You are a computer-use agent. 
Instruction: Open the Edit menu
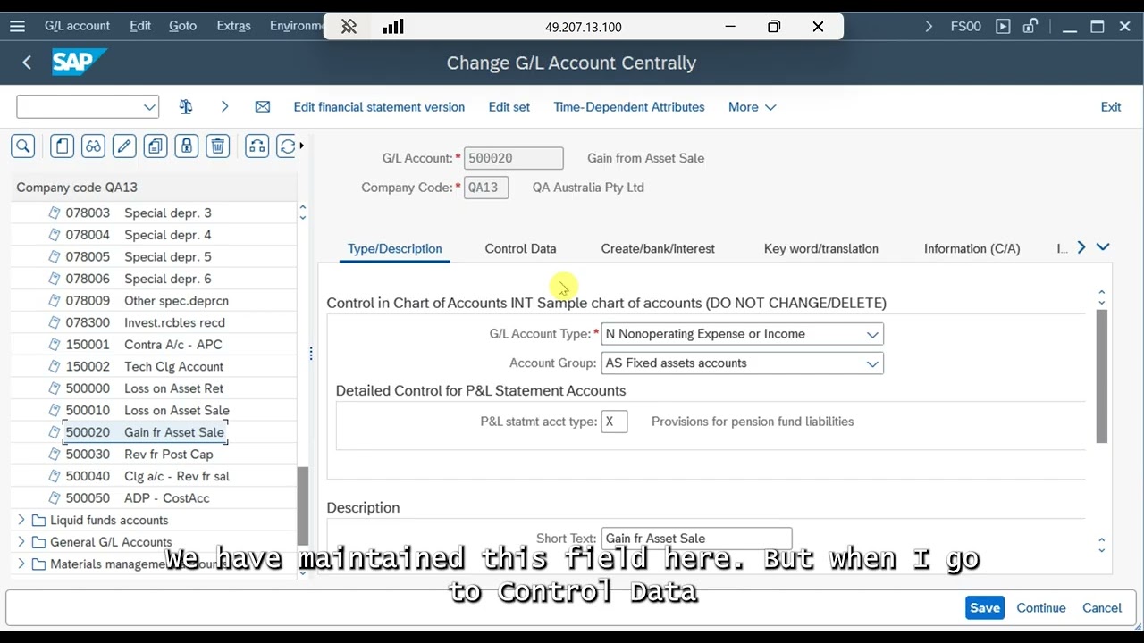pos(140,26)
